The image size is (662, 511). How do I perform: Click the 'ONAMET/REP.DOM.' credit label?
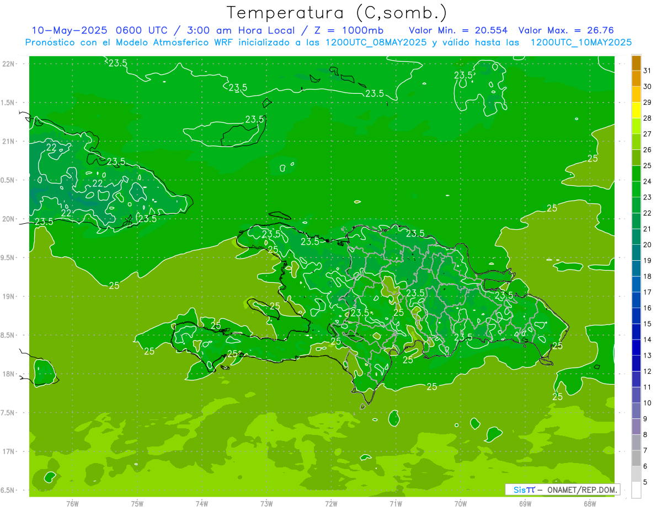pos(581,490)
